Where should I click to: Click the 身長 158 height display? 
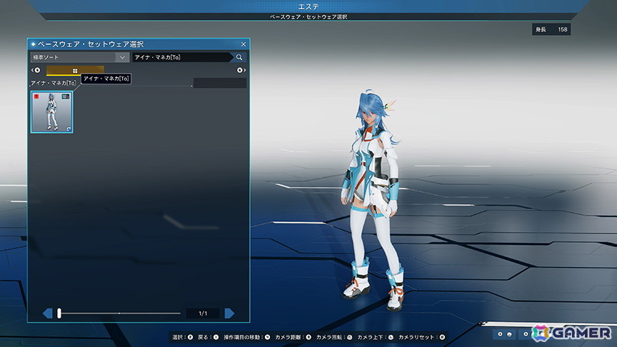click(x=551, y=29)
